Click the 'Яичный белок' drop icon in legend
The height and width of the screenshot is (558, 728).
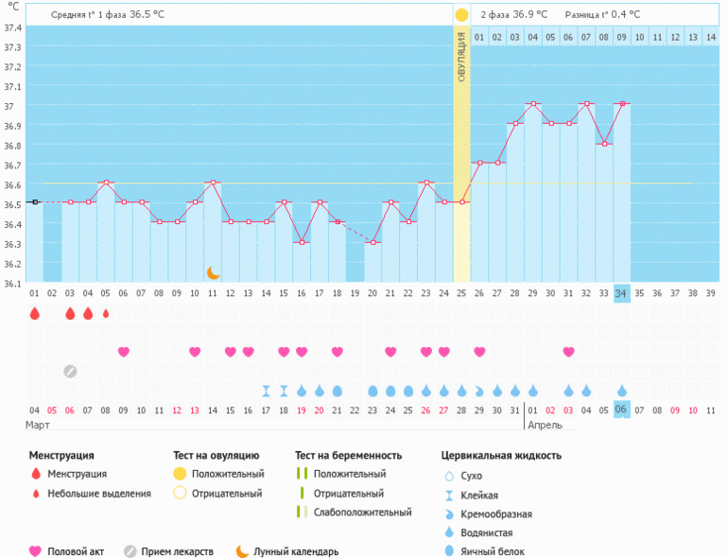449,551
